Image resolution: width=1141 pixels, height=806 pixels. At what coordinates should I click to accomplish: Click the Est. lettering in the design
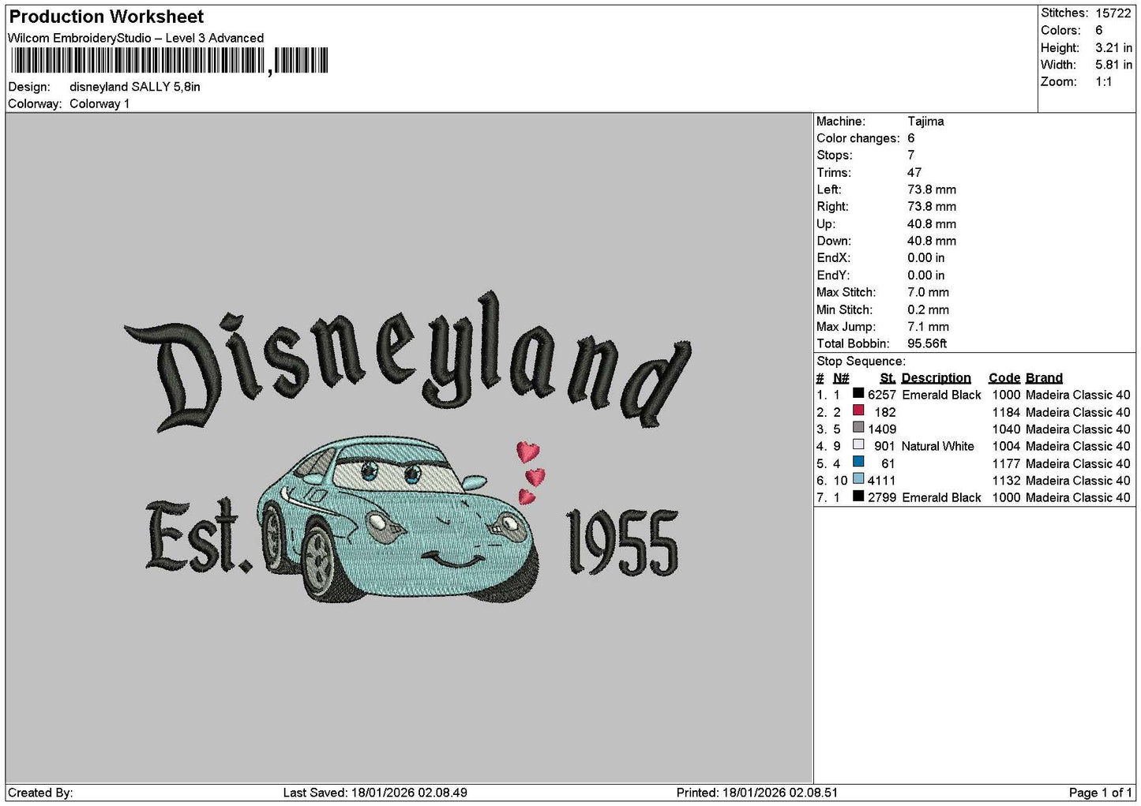[199, 537]
